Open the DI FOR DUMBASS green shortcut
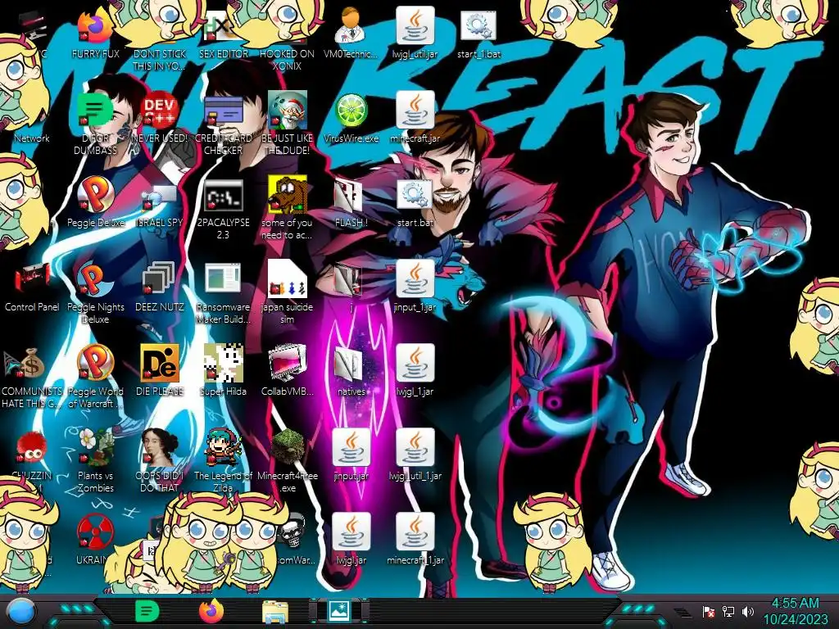The image size is (839, 629). point(95,111)
